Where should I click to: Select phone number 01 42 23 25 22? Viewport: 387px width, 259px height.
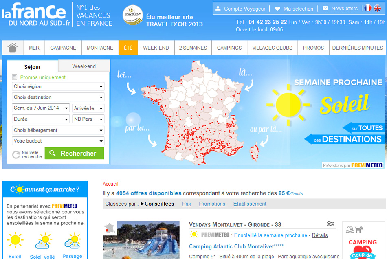(x=268, y=22)
